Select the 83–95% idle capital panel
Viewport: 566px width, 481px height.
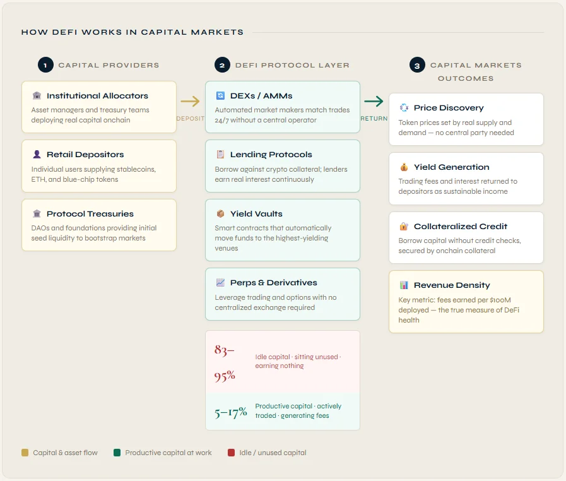(x=282, y=362)
